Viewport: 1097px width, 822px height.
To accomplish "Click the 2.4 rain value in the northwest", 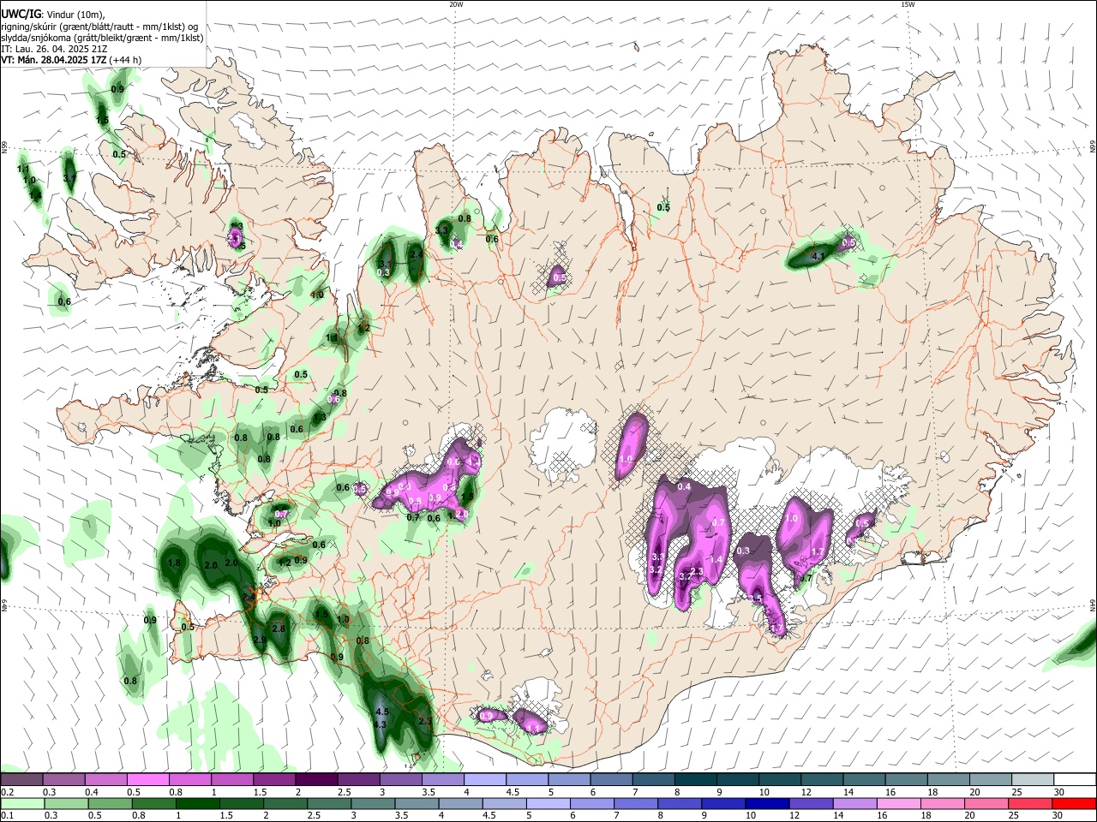I will [417, 254].
